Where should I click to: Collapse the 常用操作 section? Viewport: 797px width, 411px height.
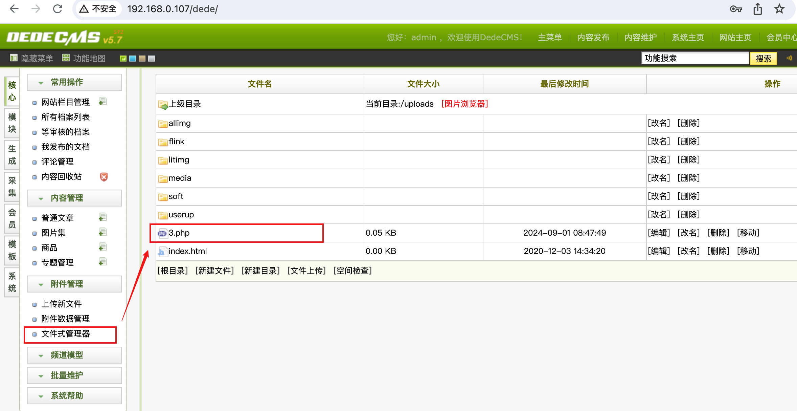[x=41, y=82]
